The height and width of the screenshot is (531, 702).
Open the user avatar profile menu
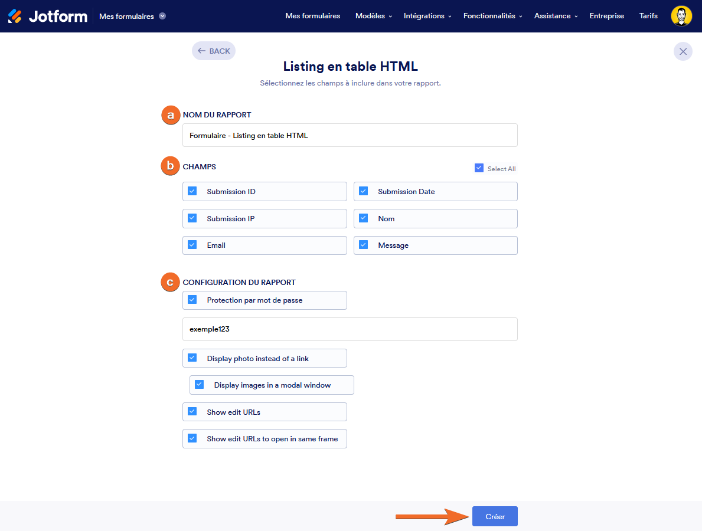681,16
